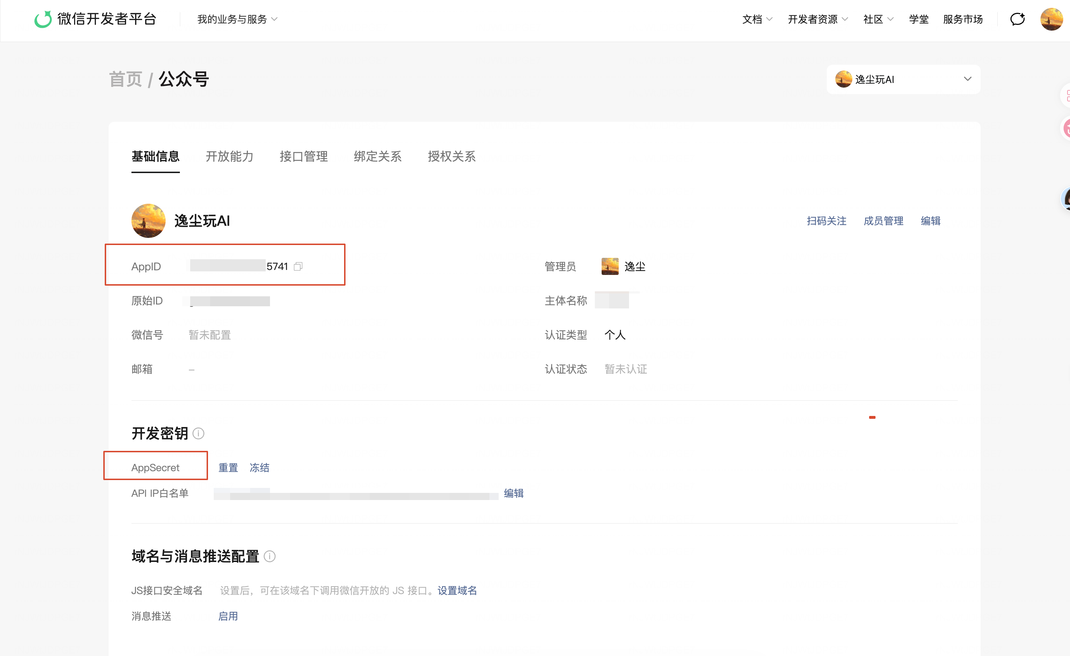Click the AppSecret label
This screenshot has height=656, width=1070.
coord(155,468)
